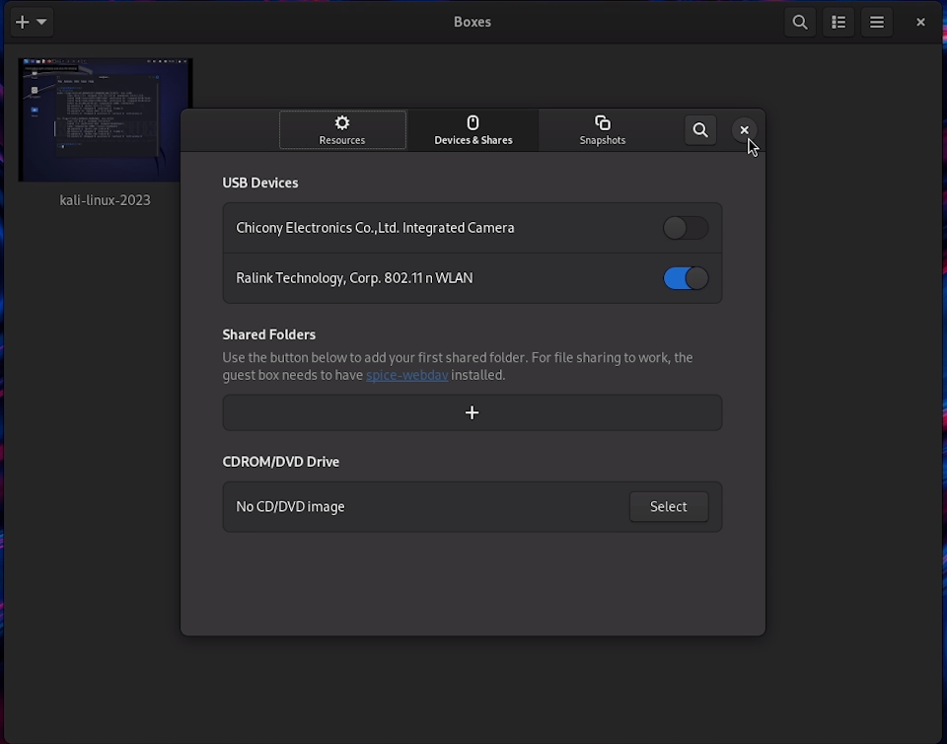Viewport: 947px width, 744px height.
Task: Switch to list view using header icon
Action: point(838,22)
